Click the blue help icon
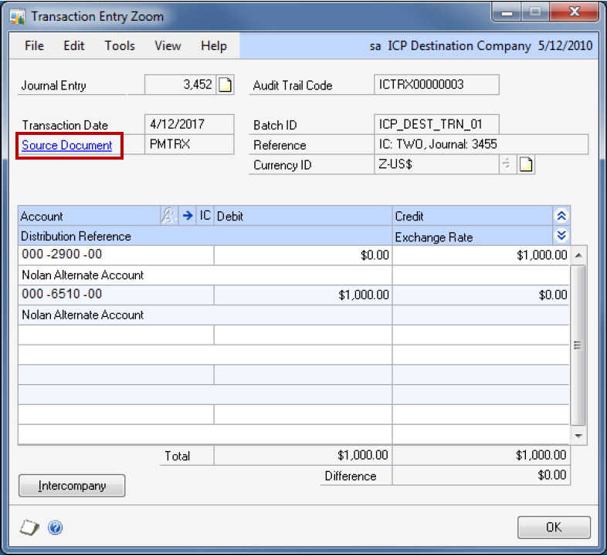Viewport: 607px width, 556px height. tap(55, 527)
